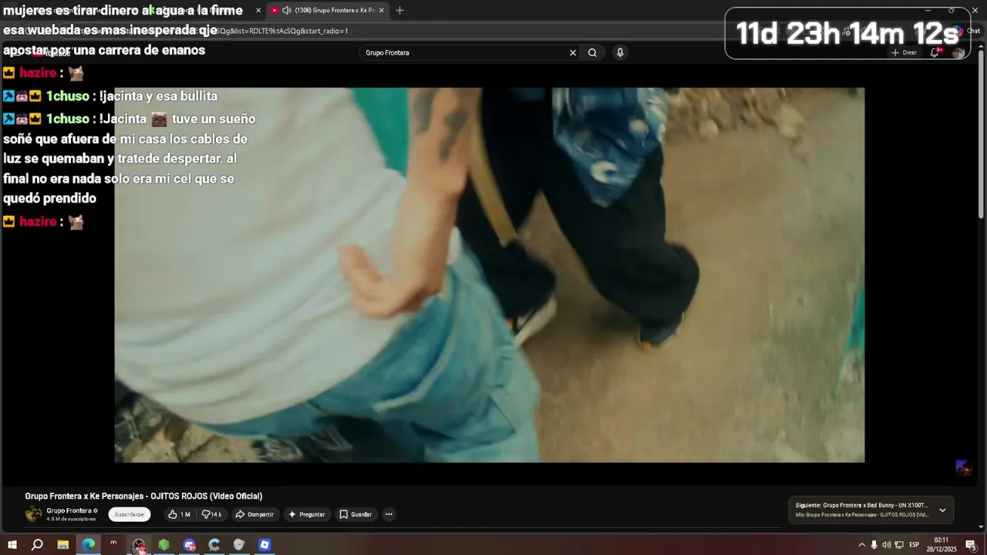Image resolution: width=987 pixels, height=555 pixels.
Task: Show hidden system tray icons
Action: click(x=862, y=545)
